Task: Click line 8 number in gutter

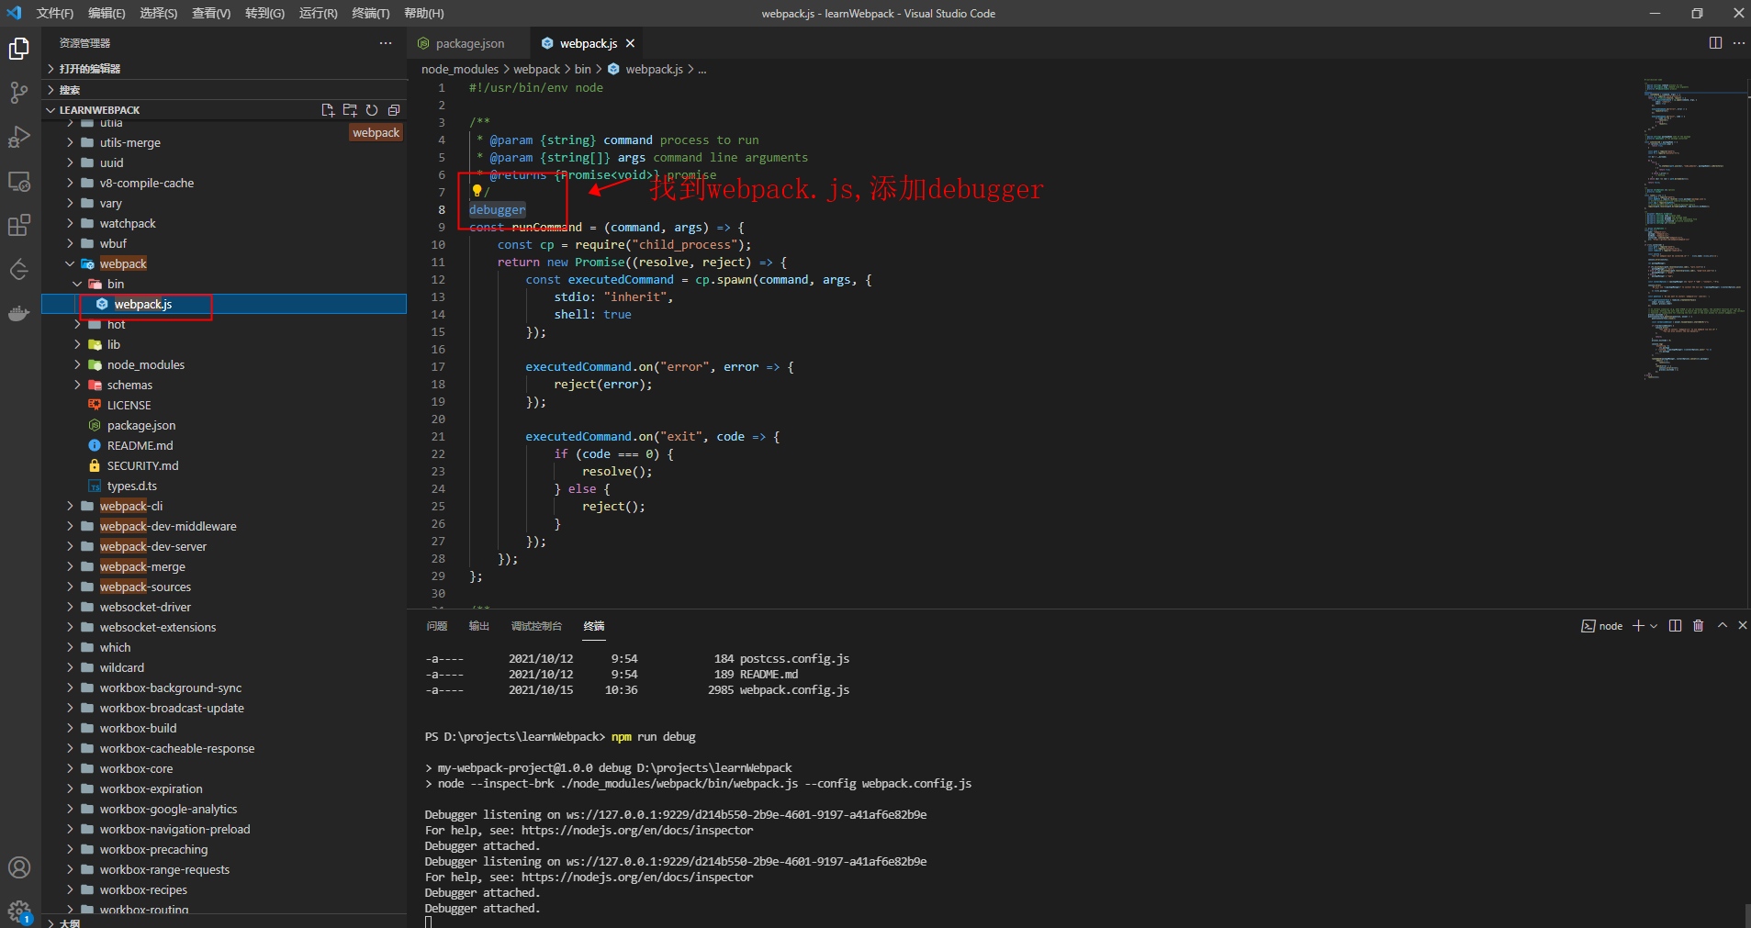Action: coord(442,209)
